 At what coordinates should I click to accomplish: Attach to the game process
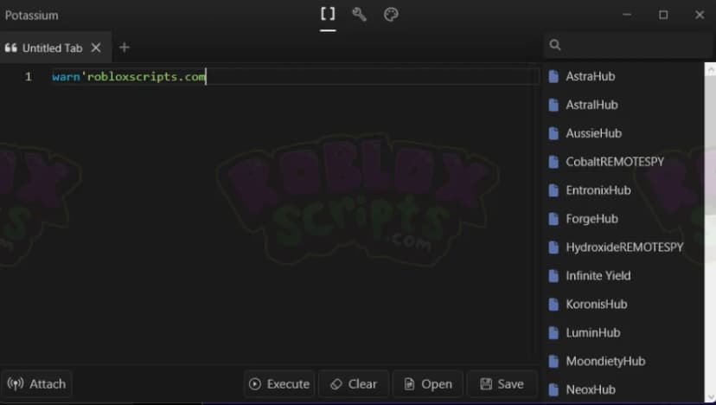click(x=36, y=383)
